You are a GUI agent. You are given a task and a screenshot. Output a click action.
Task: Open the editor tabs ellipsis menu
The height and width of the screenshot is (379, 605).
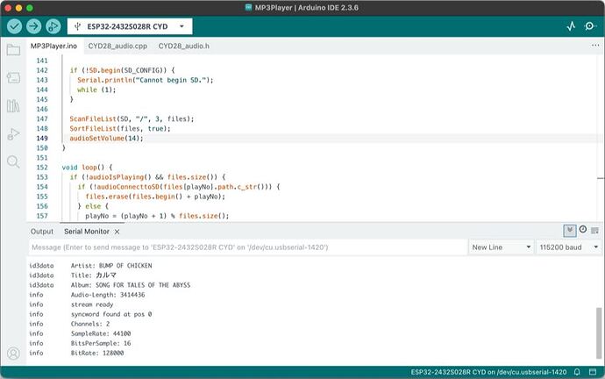coord(595,46)
